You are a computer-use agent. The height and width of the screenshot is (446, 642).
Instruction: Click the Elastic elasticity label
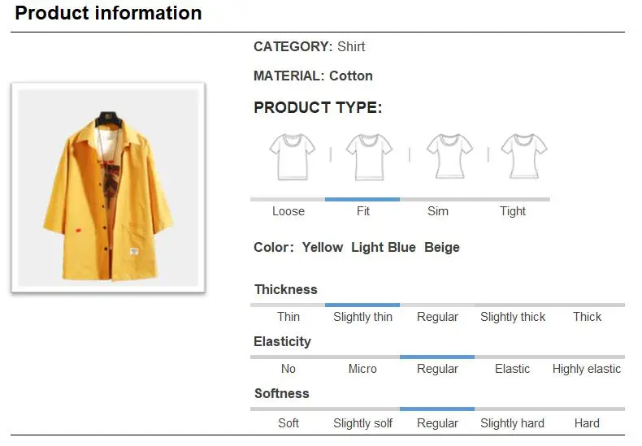pyautogui.click(x=512, y=369)
